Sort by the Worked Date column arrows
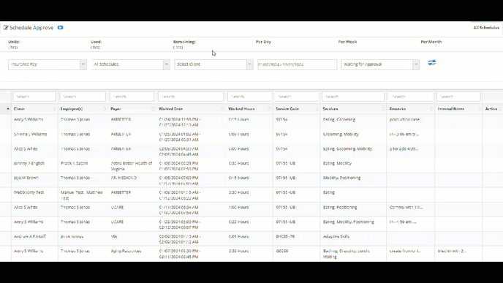The image size is (503, 283). (x=222, y=109)
